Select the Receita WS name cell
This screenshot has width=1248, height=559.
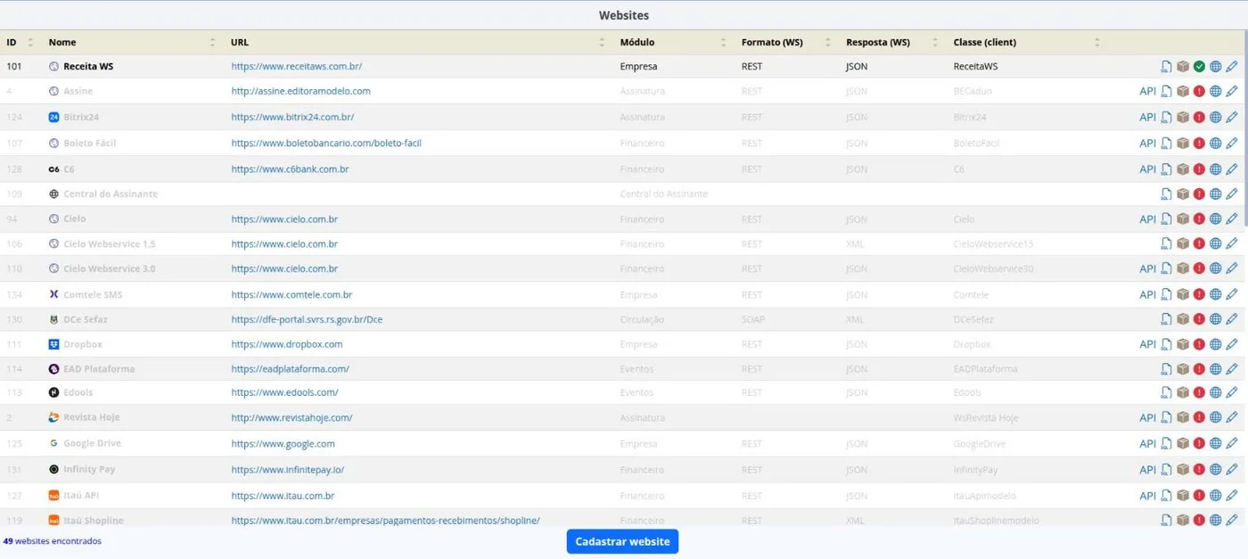(88, 66)
